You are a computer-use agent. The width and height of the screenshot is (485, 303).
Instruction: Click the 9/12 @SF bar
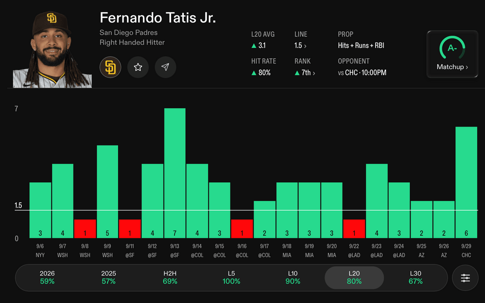[x=152, y=201]
